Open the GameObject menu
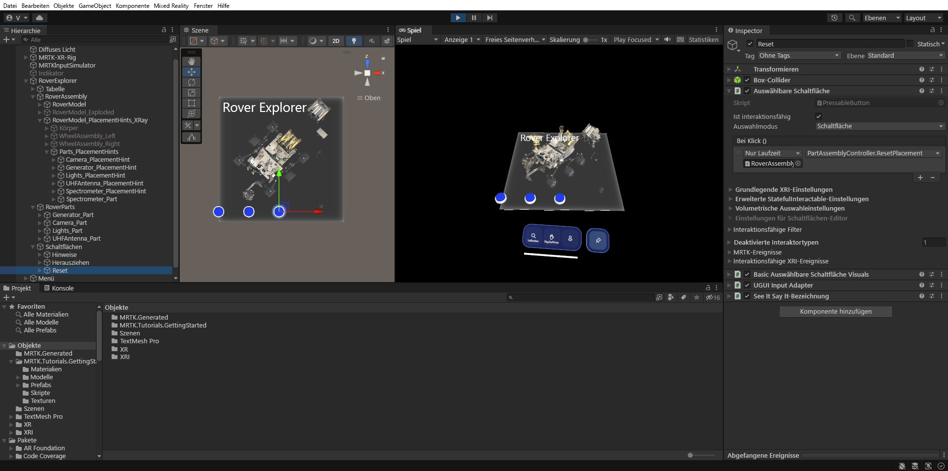Screen dimensions: 948x471 coord(94,5)
